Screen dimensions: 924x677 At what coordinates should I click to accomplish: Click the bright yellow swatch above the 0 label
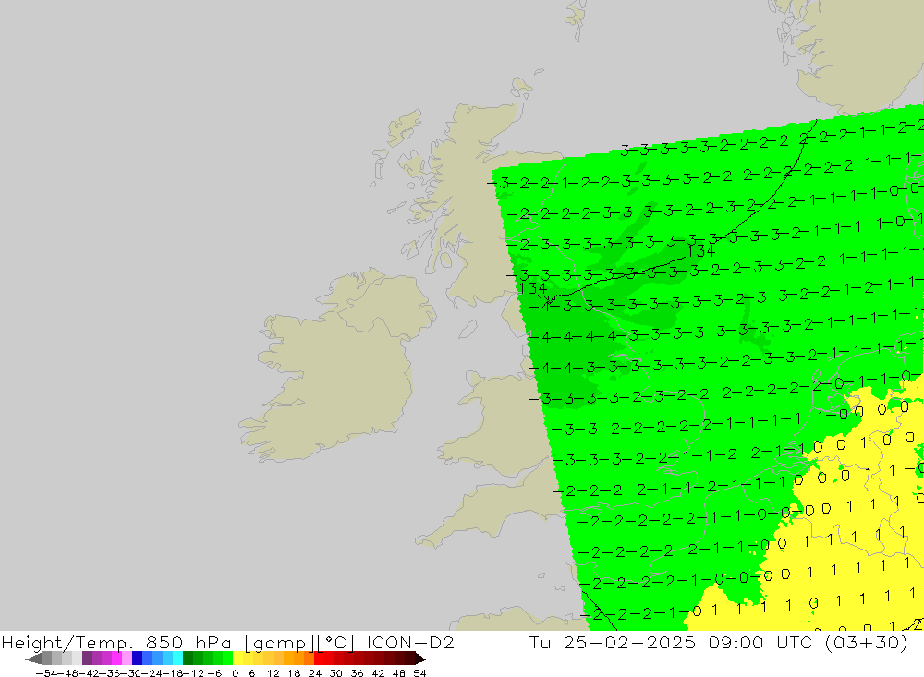pyautogui.click(x=238, y=659)
